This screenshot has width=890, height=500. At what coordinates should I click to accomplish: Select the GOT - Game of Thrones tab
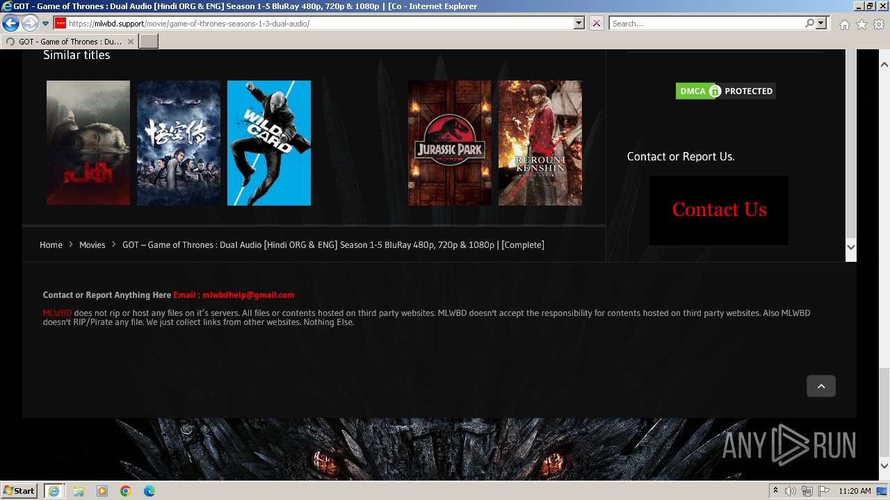pos(69,42)
